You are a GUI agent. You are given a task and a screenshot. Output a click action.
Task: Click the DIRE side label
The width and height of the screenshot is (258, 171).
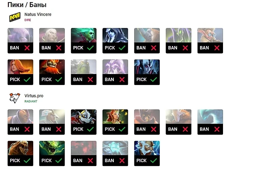click(x=28, y=20)
